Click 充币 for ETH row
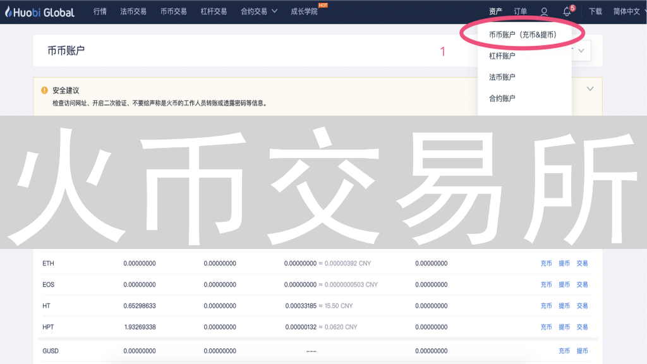This screenshot has height=364, width=647. [547, 264]
